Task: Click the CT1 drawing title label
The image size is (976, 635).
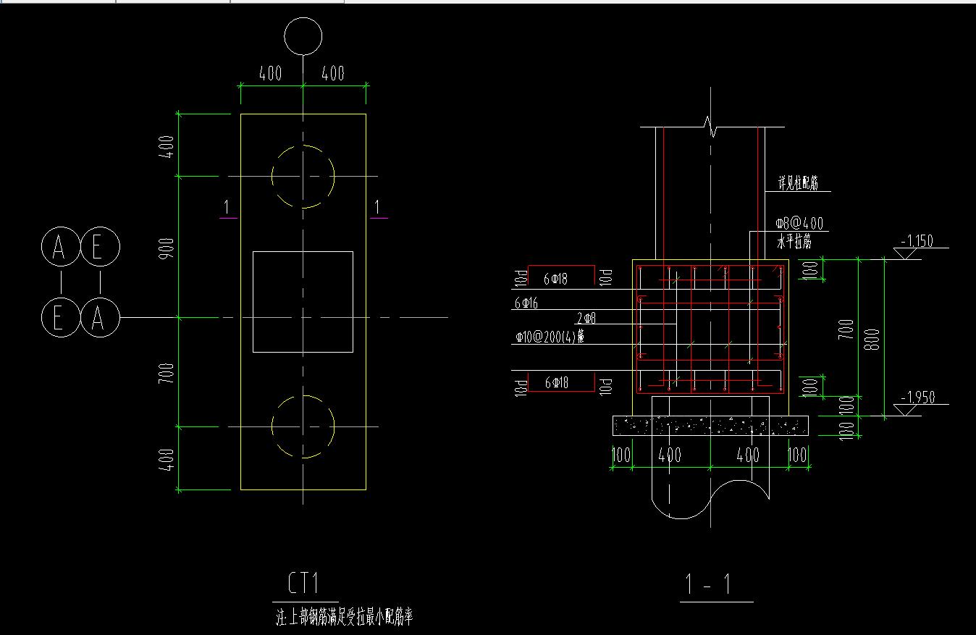Action: tap(302, 583)
